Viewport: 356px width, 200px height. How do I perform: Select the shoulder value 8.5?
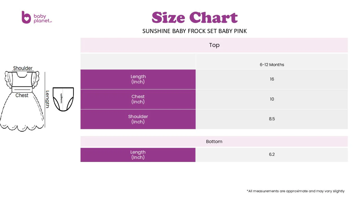point(272,119)
